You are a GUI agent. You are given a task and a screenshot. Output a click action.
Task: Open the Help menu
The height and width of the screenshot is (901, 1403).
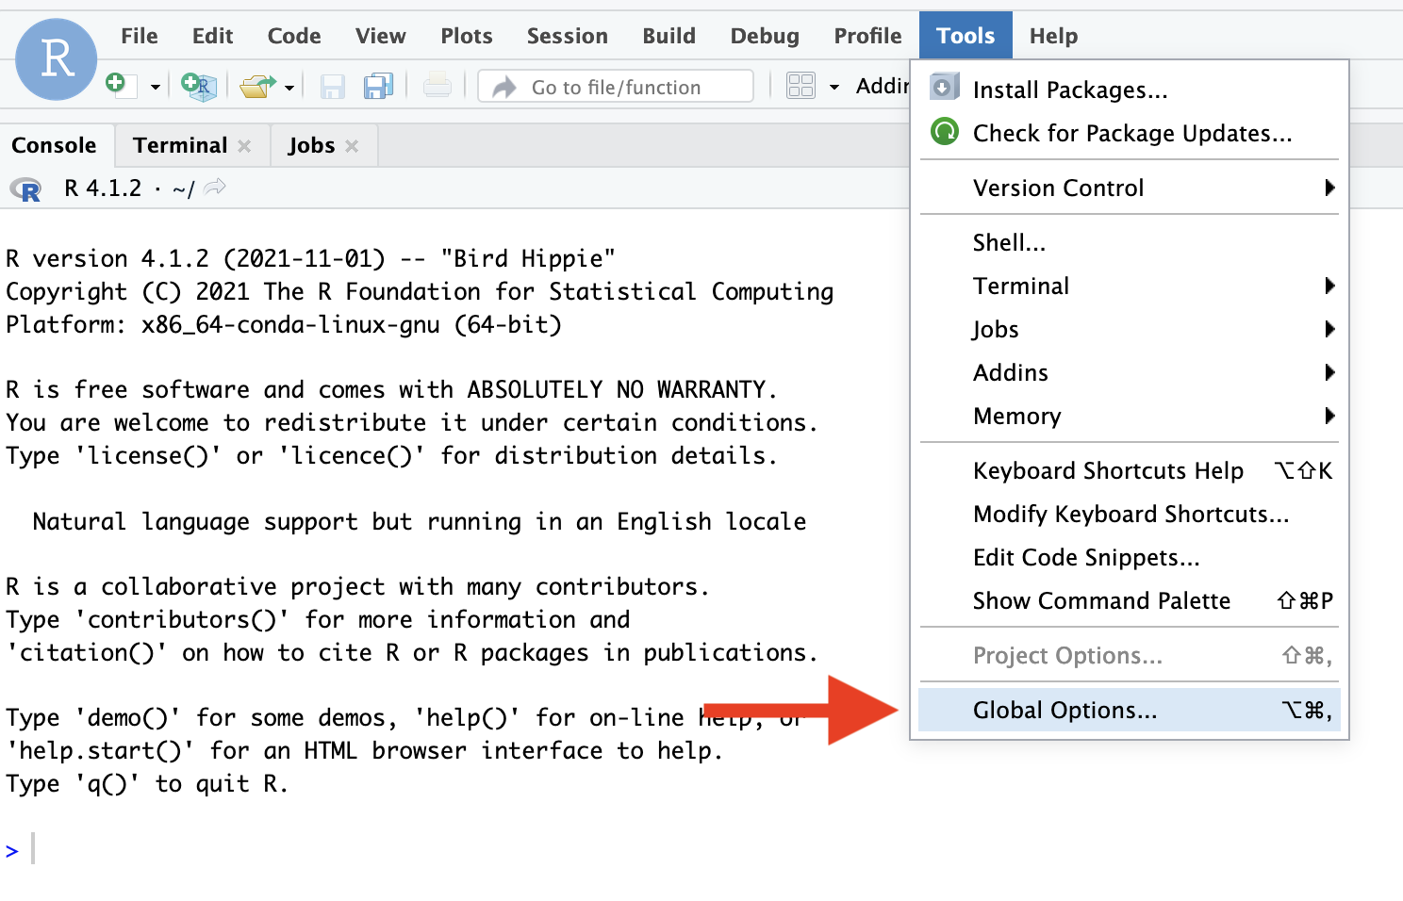(x=1053, y=36)
